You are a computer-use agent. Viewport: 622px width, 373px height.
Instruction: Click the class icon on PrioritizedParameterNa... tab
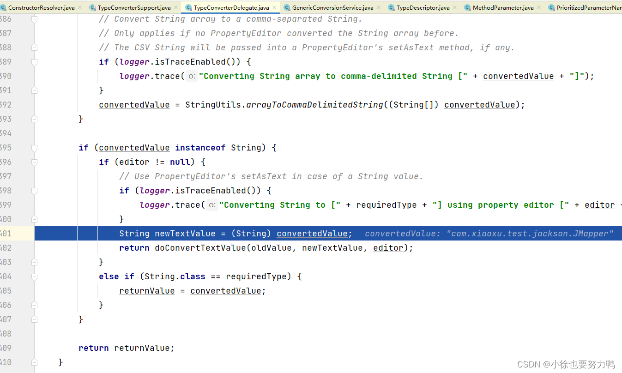(551, 8)
